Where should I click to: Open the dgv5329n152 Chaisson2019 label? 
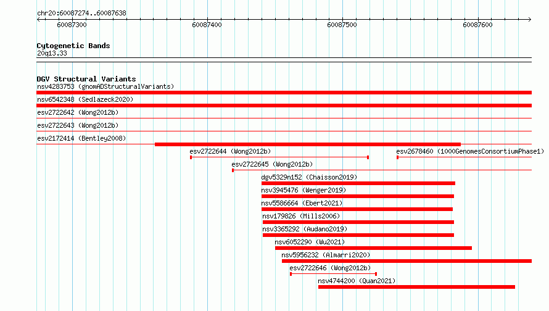pyautogui.click(x=309, y=177)
